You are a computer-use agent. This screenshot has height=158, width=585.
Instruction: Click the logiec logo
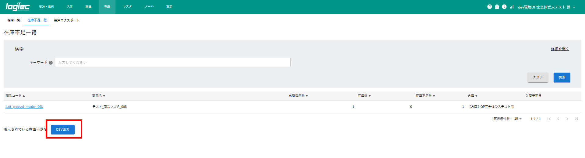click(18, 7)
